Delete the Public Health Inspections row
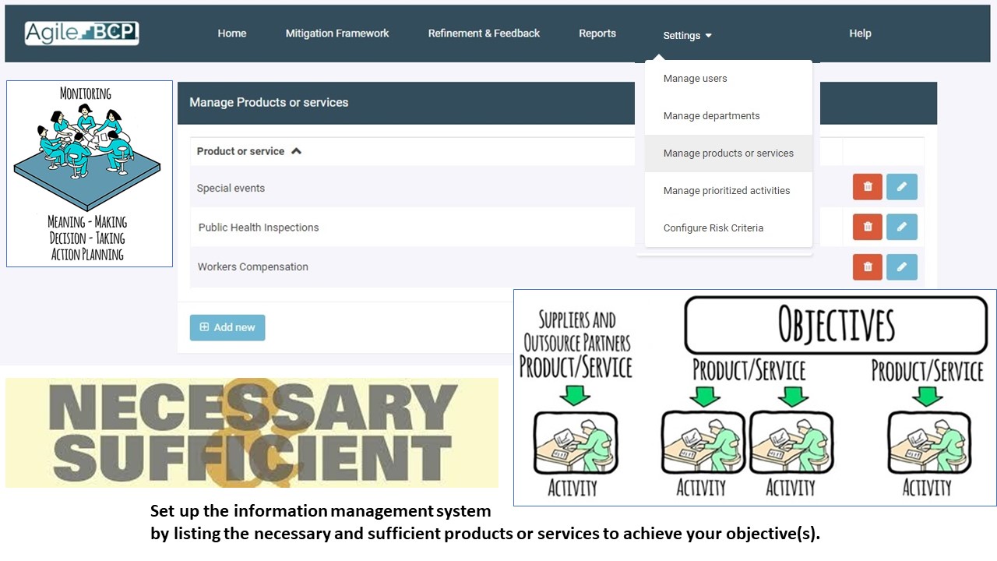 (x=867, y=227)
